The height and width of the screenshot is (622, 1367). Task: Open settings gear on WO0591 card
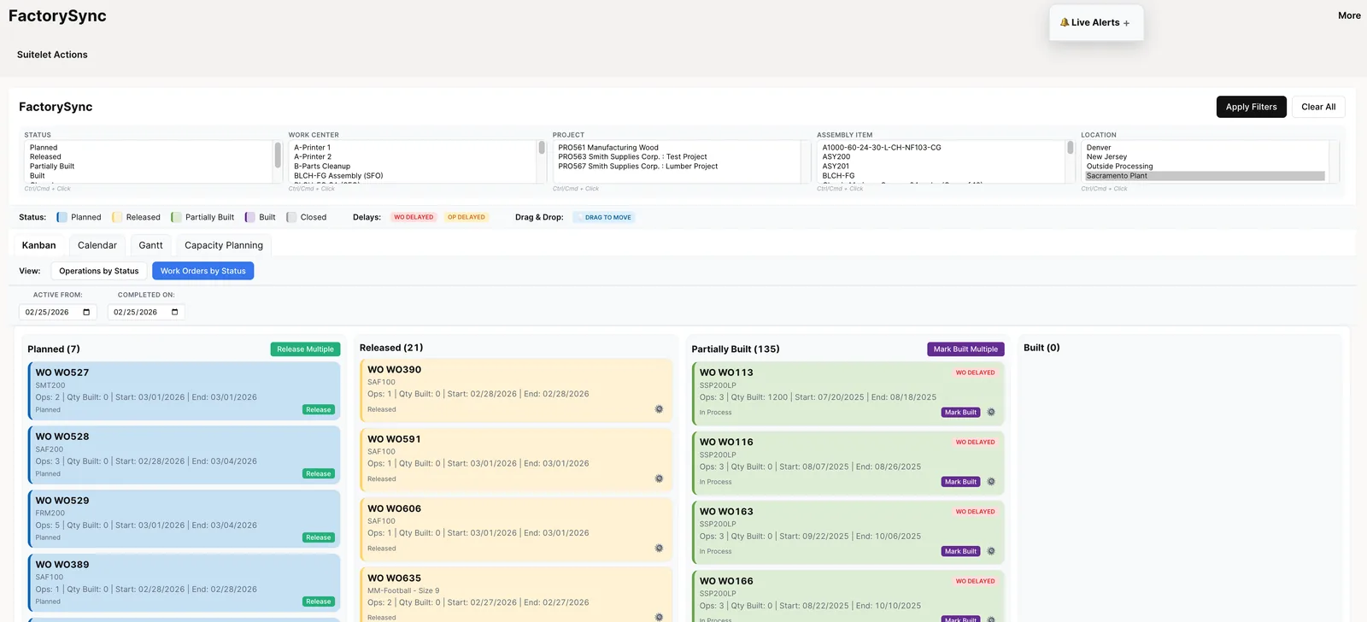(x=659, y=478)
